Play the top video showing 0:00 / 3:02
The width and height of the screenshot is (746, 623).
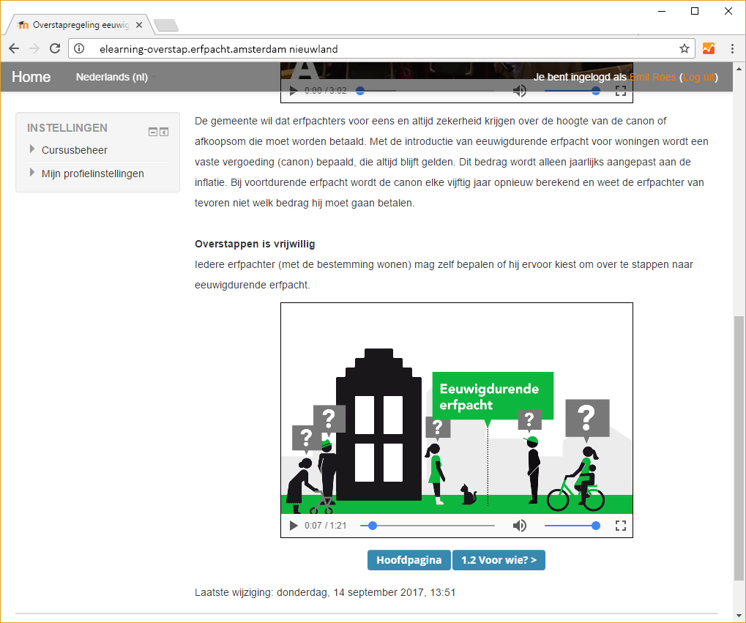pos(294,91)
